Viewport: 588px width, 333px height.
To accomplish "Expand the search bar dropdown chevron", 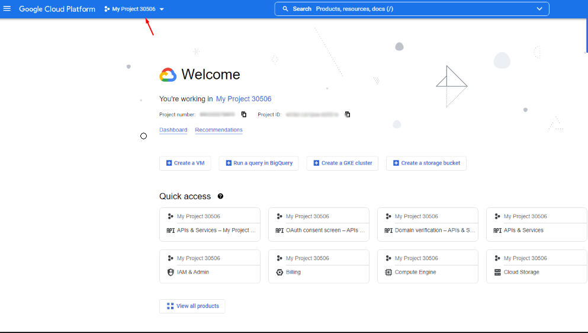I will [x=539, y=9].
